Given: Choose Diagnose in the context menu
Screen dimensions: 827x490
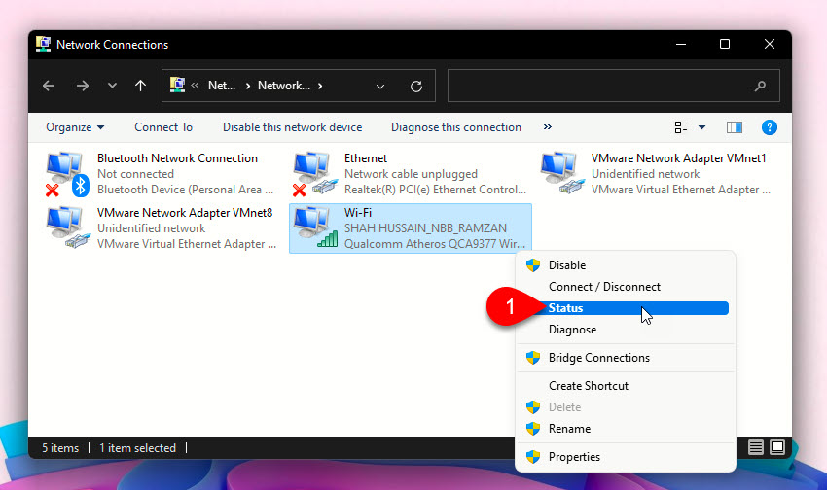Looking at the screenshot, I should (x=626, y=330).
